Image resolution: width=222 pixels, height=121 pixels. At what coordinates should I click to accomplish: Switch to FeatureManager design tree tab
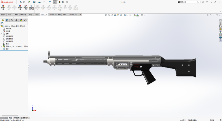pos(3,20)
